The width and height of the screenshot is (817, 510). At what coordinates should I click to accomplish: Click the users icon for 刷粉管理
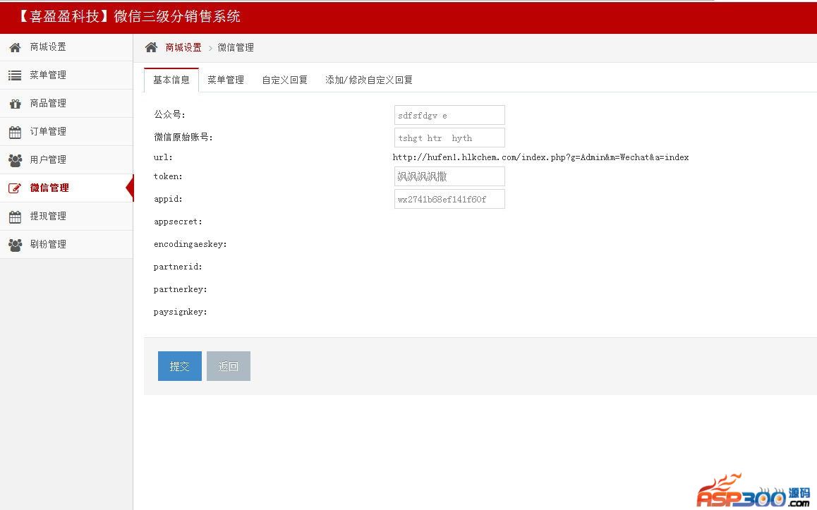pyautogui.click(x=15, y=245)
